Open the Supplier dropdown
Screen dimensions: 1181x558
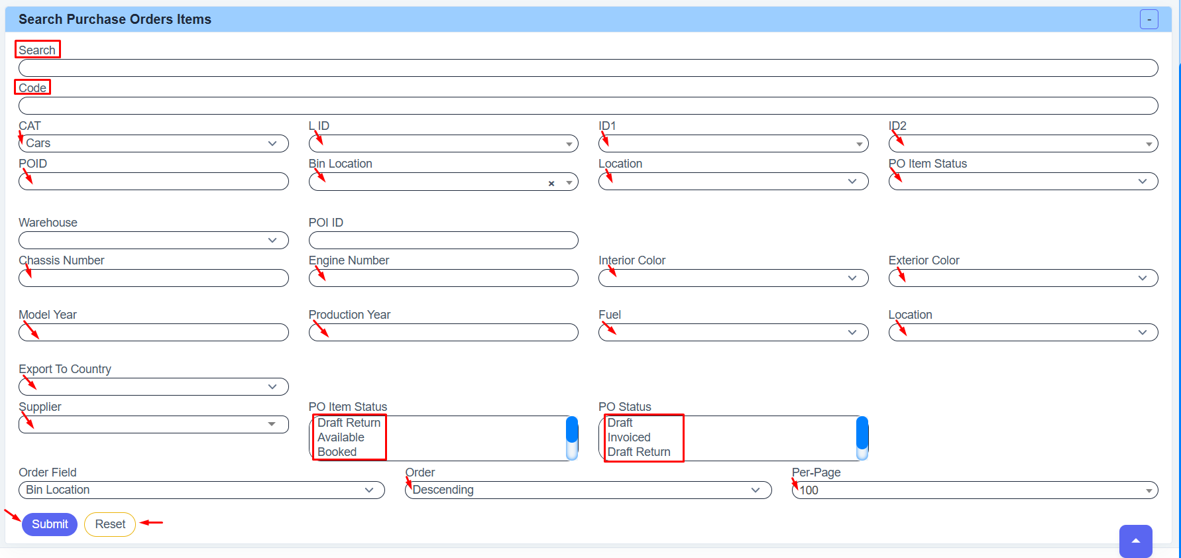click(x=154, y=424)
